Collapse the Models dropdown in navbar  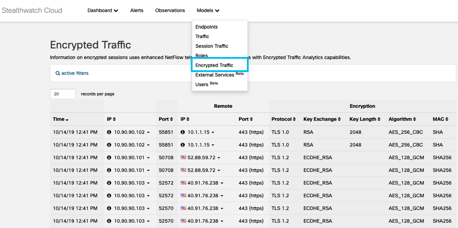coord(208,11)
